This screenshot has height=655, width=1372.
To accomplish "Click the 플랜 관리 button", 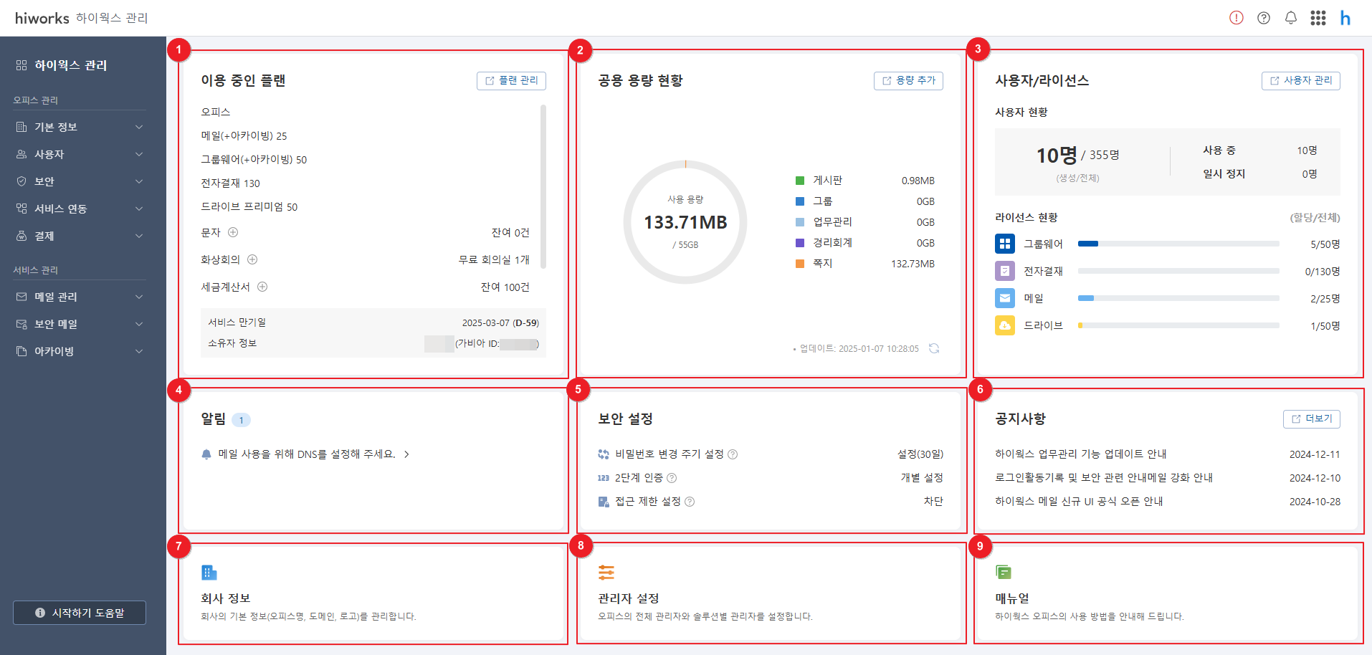I will coord(511,80).
